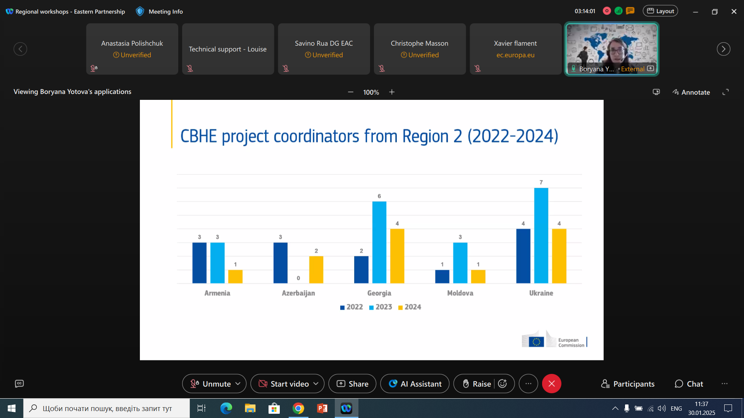Screen dimensions: 744x418
Task: Open the Participants panel
Action: [628, 384]
